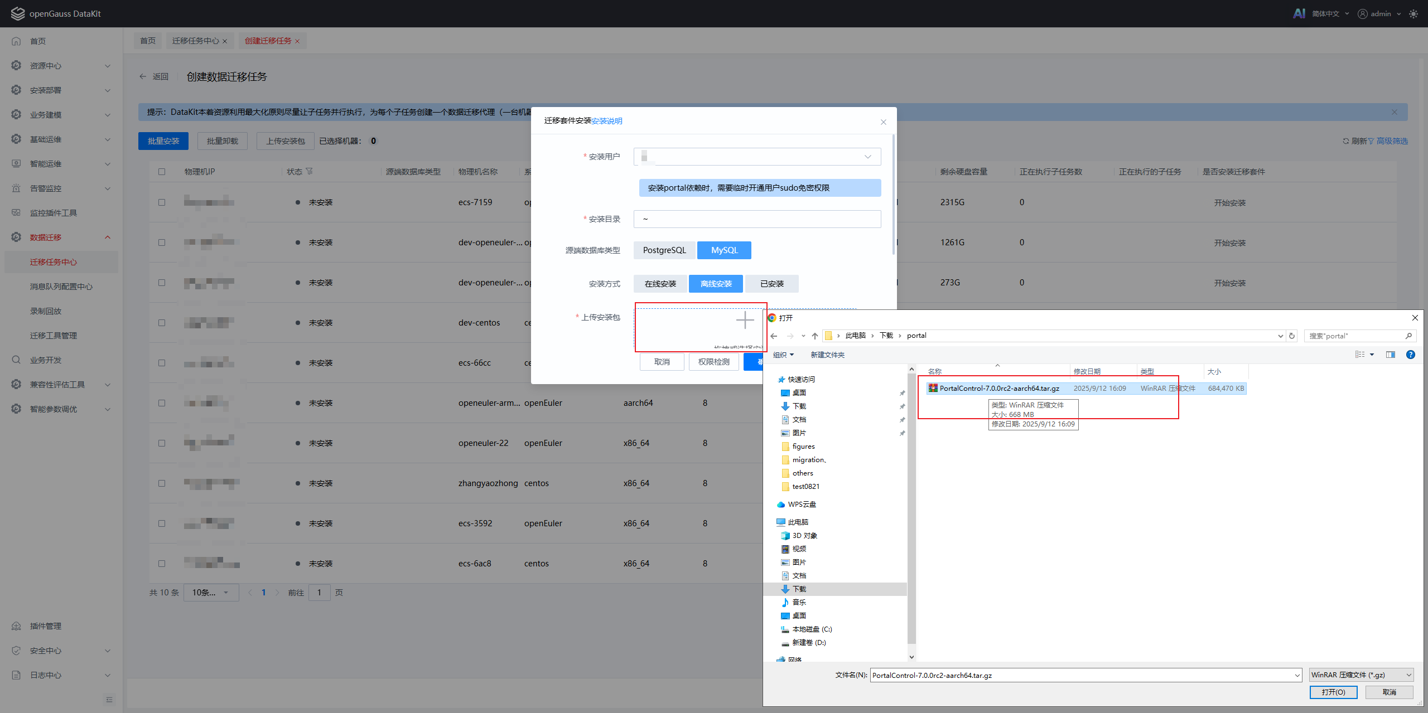Viewport: 1428px width, 713px height.
Task: Click the 打开(O) button
Action: tap(1333, 692)
